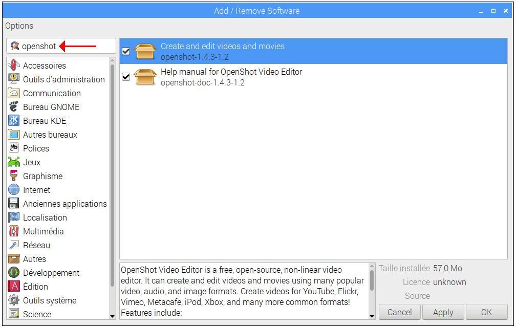This screenshot has width=517, height=328.
Task: Choose the Science category label
Action: coord(37,315)
